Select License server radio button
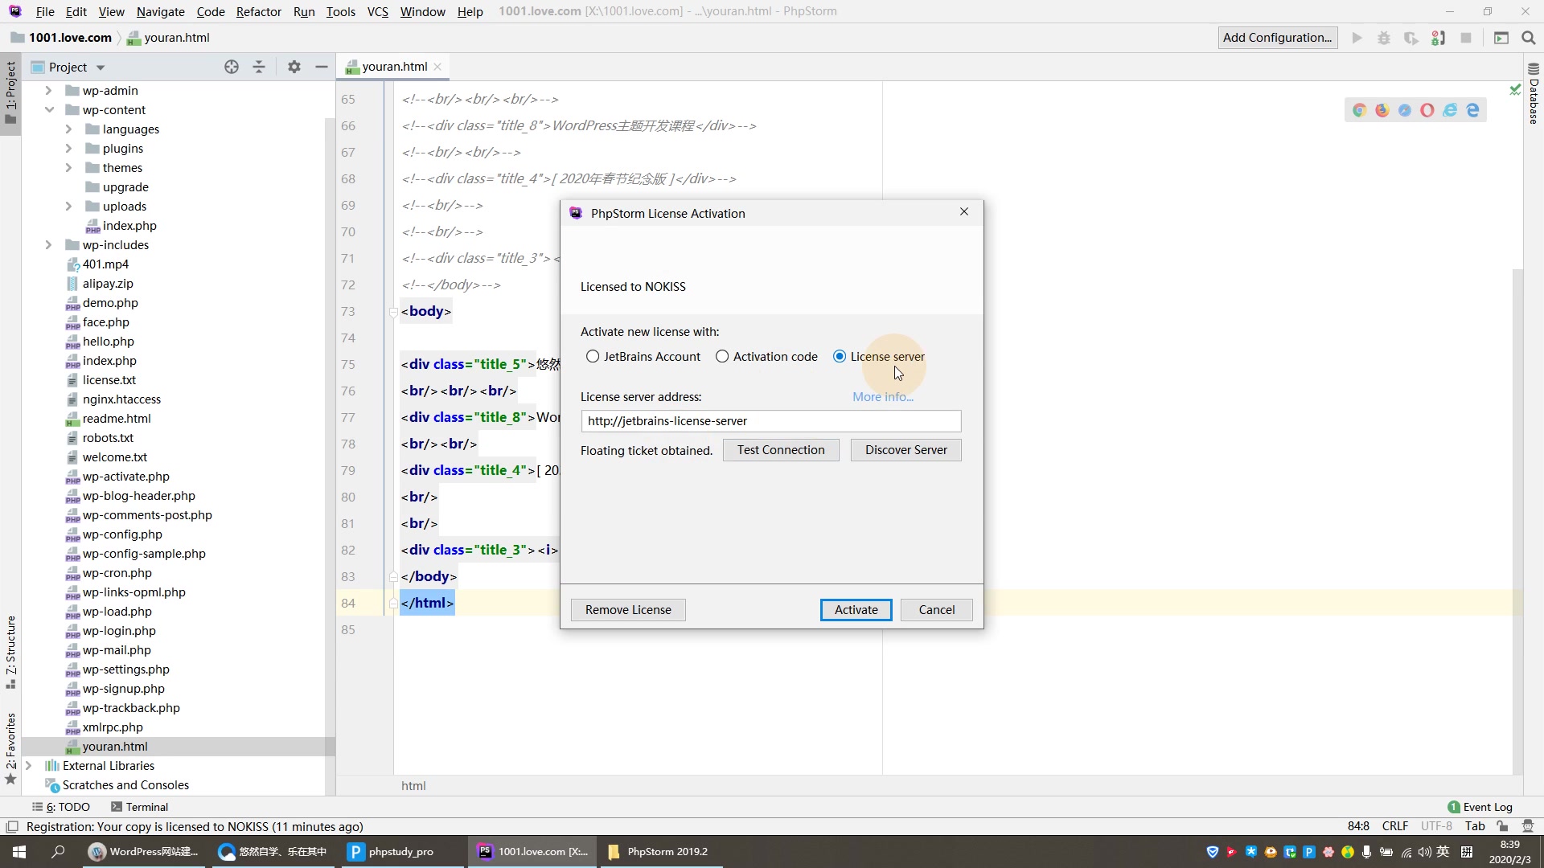This screenshot has height=868, width=1544. [840, 357]
